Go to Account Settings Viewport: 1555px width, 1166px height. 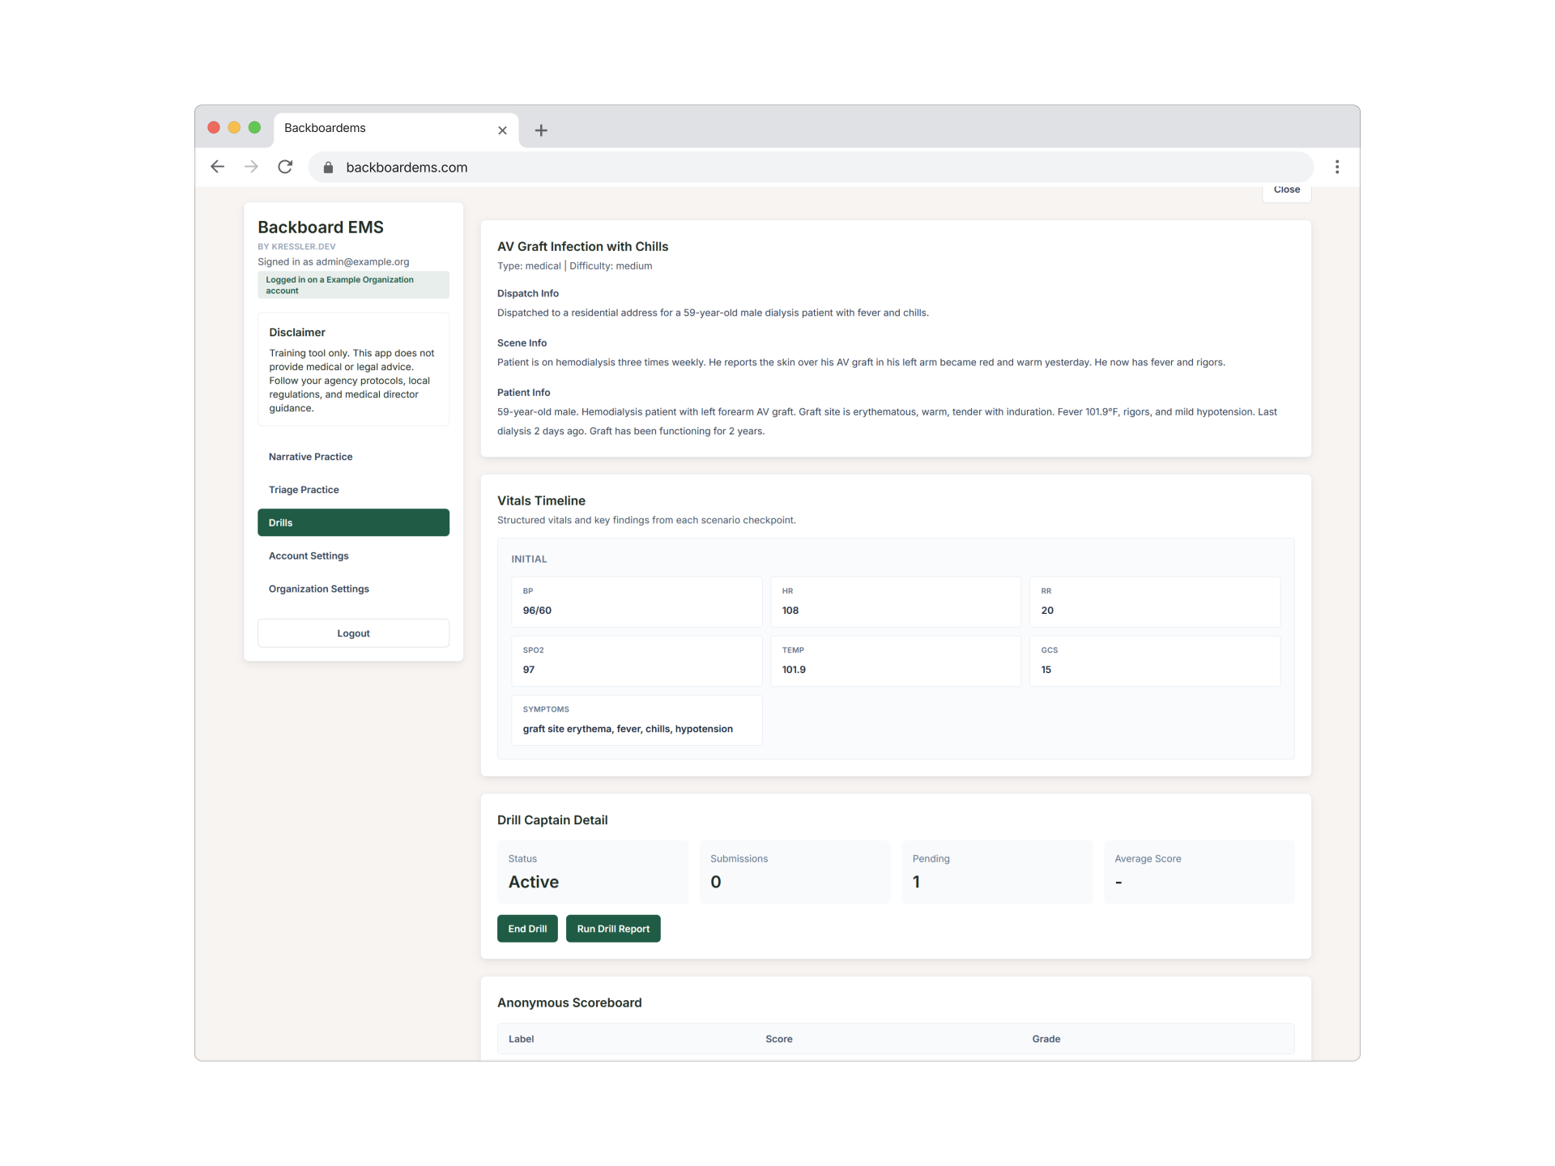(353, 555)
